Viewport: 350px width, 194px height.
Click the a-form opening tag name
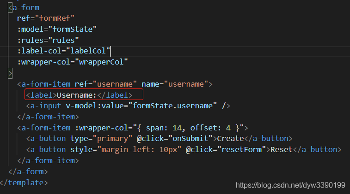point(26,7)
